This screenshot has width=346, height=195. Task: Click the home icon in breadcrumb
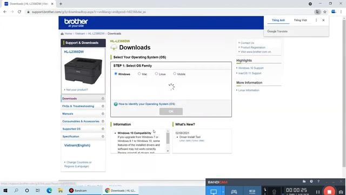pos(62,34)
